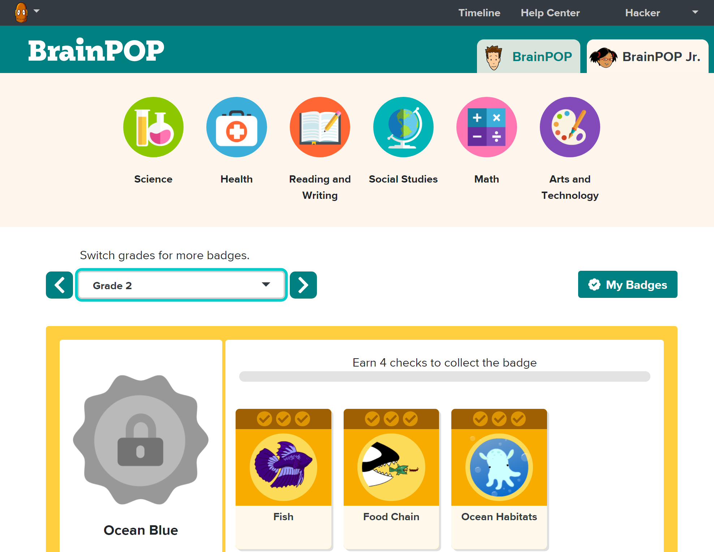The height and width of the screenshot is (552, 714).
Task: Open the Grade 2 dropdown
Action: (x=181, y=285)
